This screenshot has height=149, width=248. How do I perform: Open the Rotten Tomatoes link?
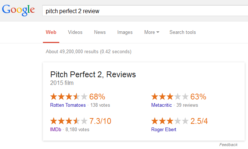(68, 105)
